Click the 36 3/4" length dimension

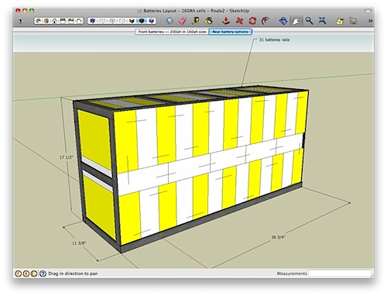[x=278, y=237]
